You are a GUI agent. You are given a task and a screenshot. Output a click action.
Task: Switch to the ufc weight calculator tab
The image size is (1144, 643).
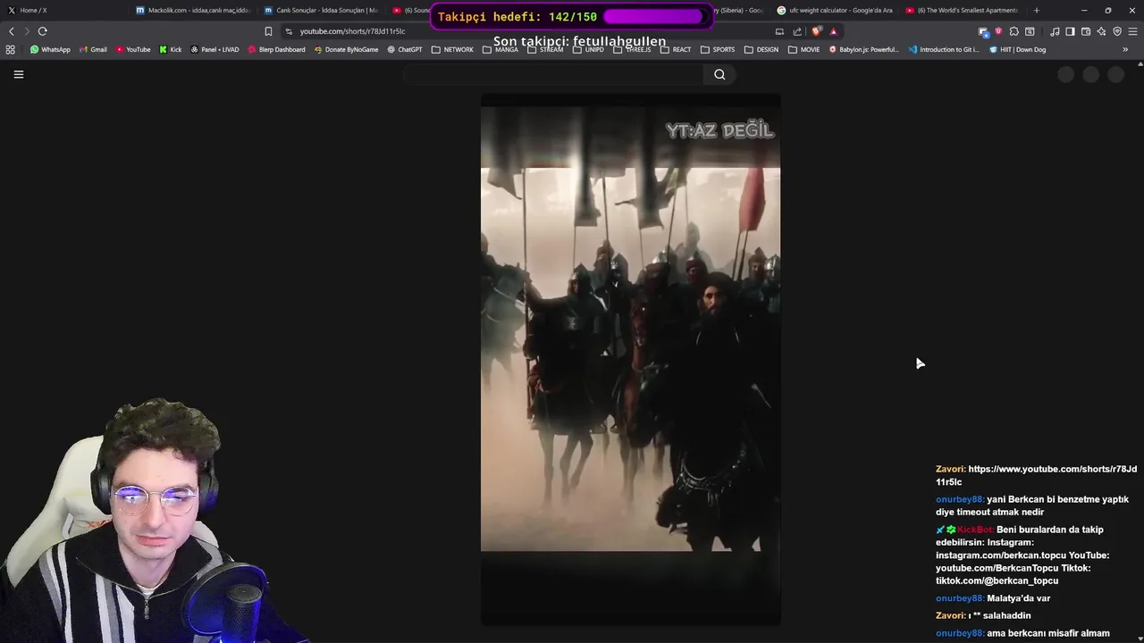tap(835, 10)
